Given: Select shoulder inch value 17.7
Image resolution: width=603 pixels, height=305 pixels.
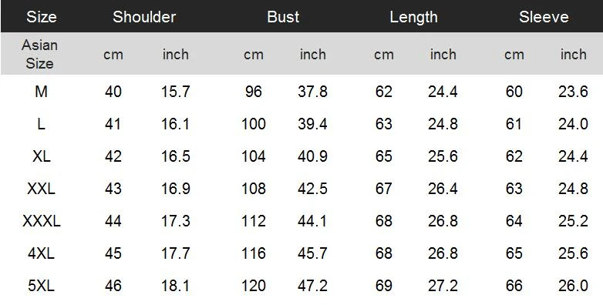Looking at the screenshot, I should coord(175,253).
